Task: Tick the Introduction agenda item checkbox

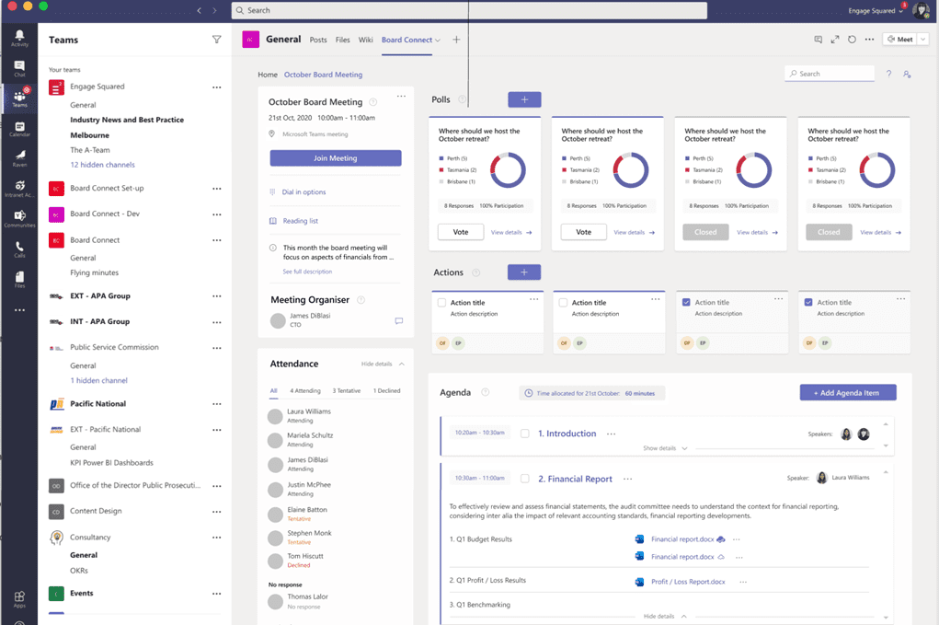Action: pyautogui.click(x=524, y=434)
